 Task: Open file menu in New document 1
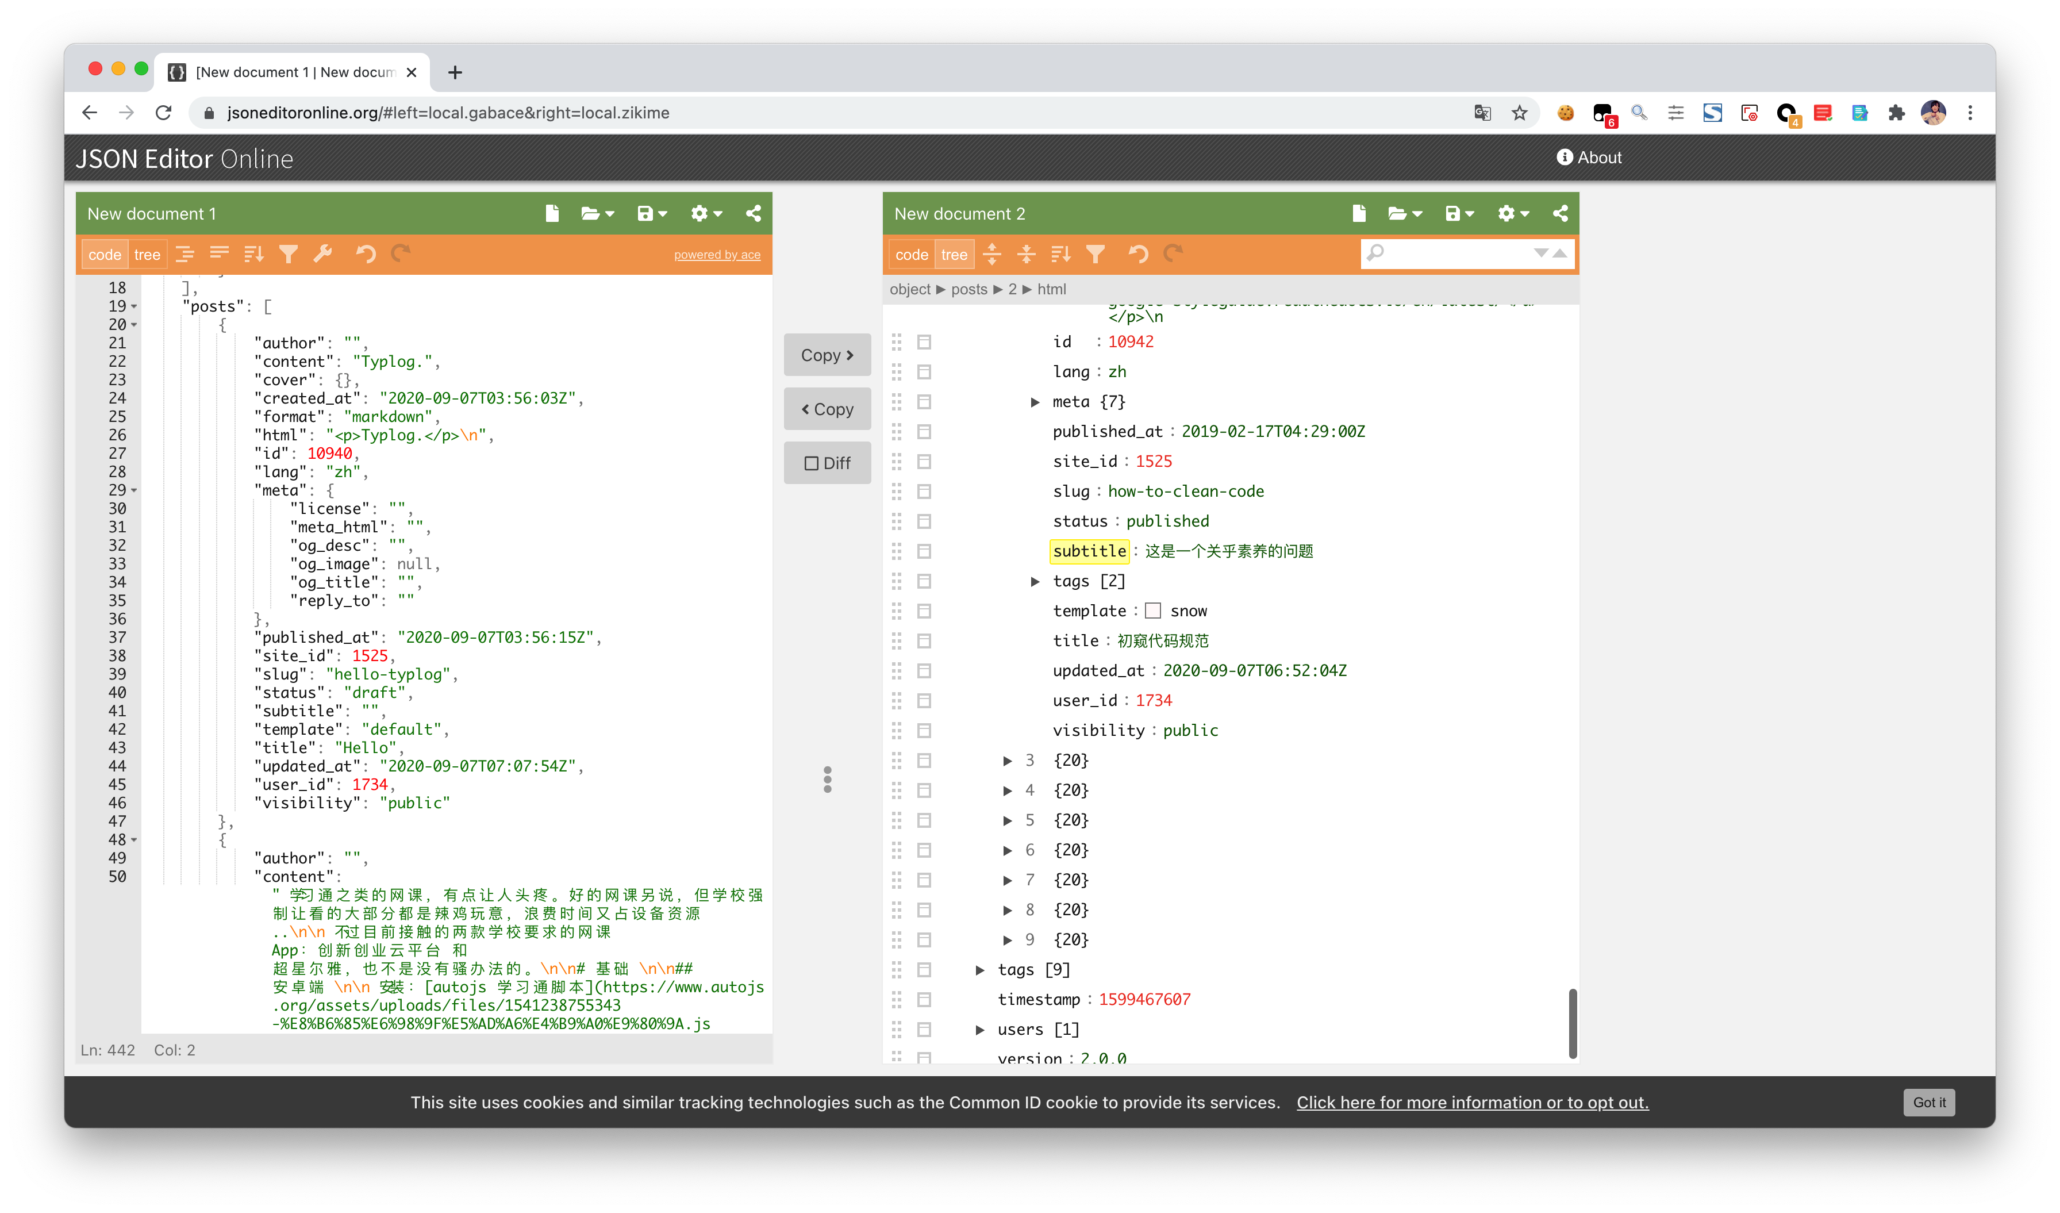pyautogui.click(x=598, y=213)
